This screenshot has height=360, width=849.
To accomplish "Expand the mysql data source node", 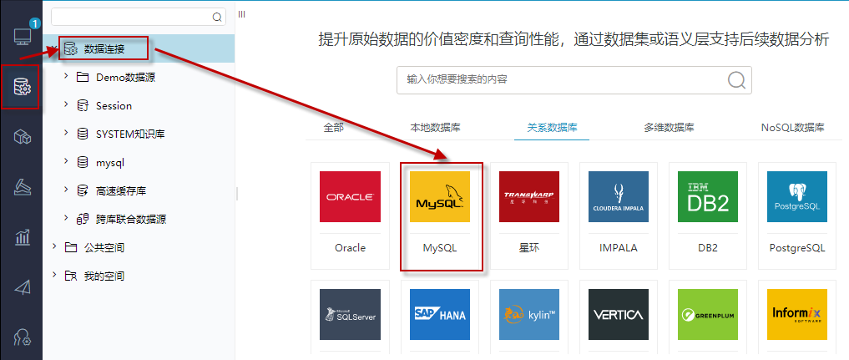I will pos(65,160).
